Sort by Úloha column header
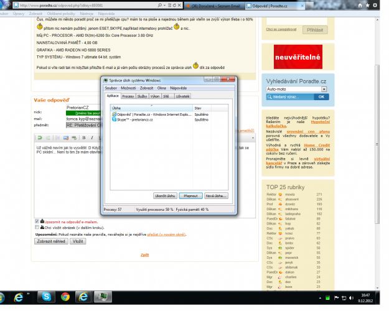The image size is (389, 311). pos(152,108)
